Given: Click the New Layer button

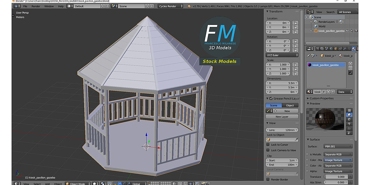Looking at the screenshot, I should 282,116.
